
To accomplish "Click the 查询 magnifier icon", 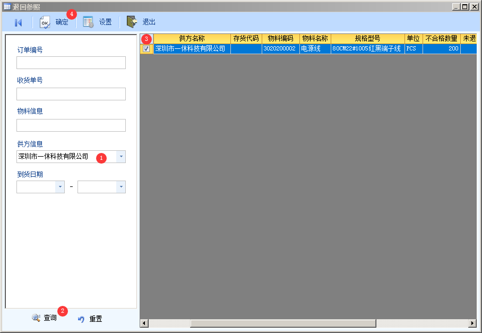I will tap(36, 318).
